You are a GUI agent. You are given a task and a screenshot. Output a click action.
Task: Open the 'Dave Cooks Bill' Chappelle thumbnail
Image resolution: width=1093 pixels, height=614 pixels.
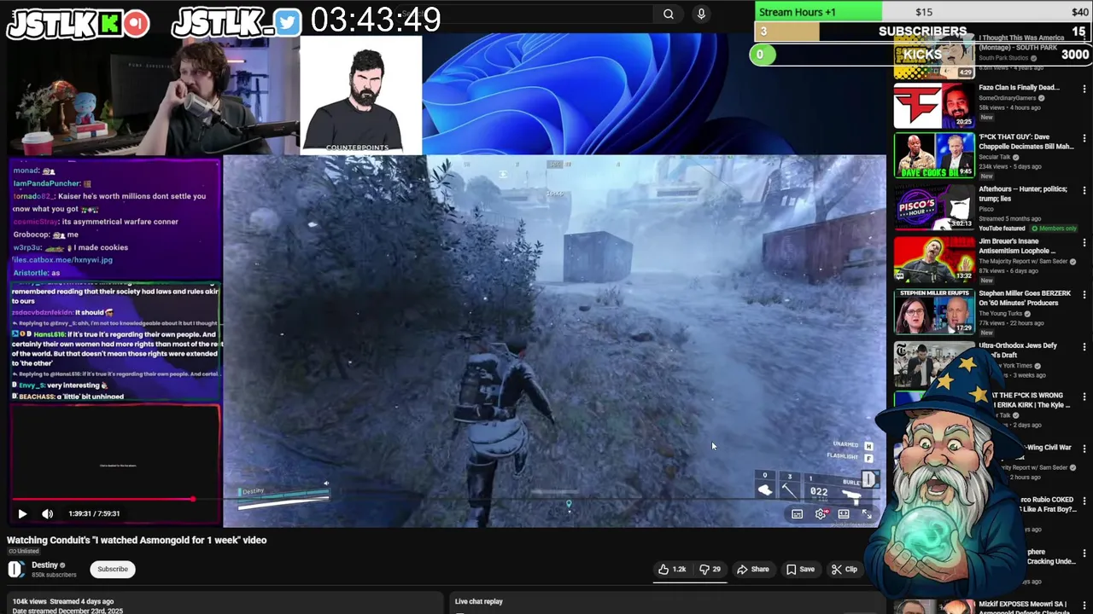tap(934, 154)
